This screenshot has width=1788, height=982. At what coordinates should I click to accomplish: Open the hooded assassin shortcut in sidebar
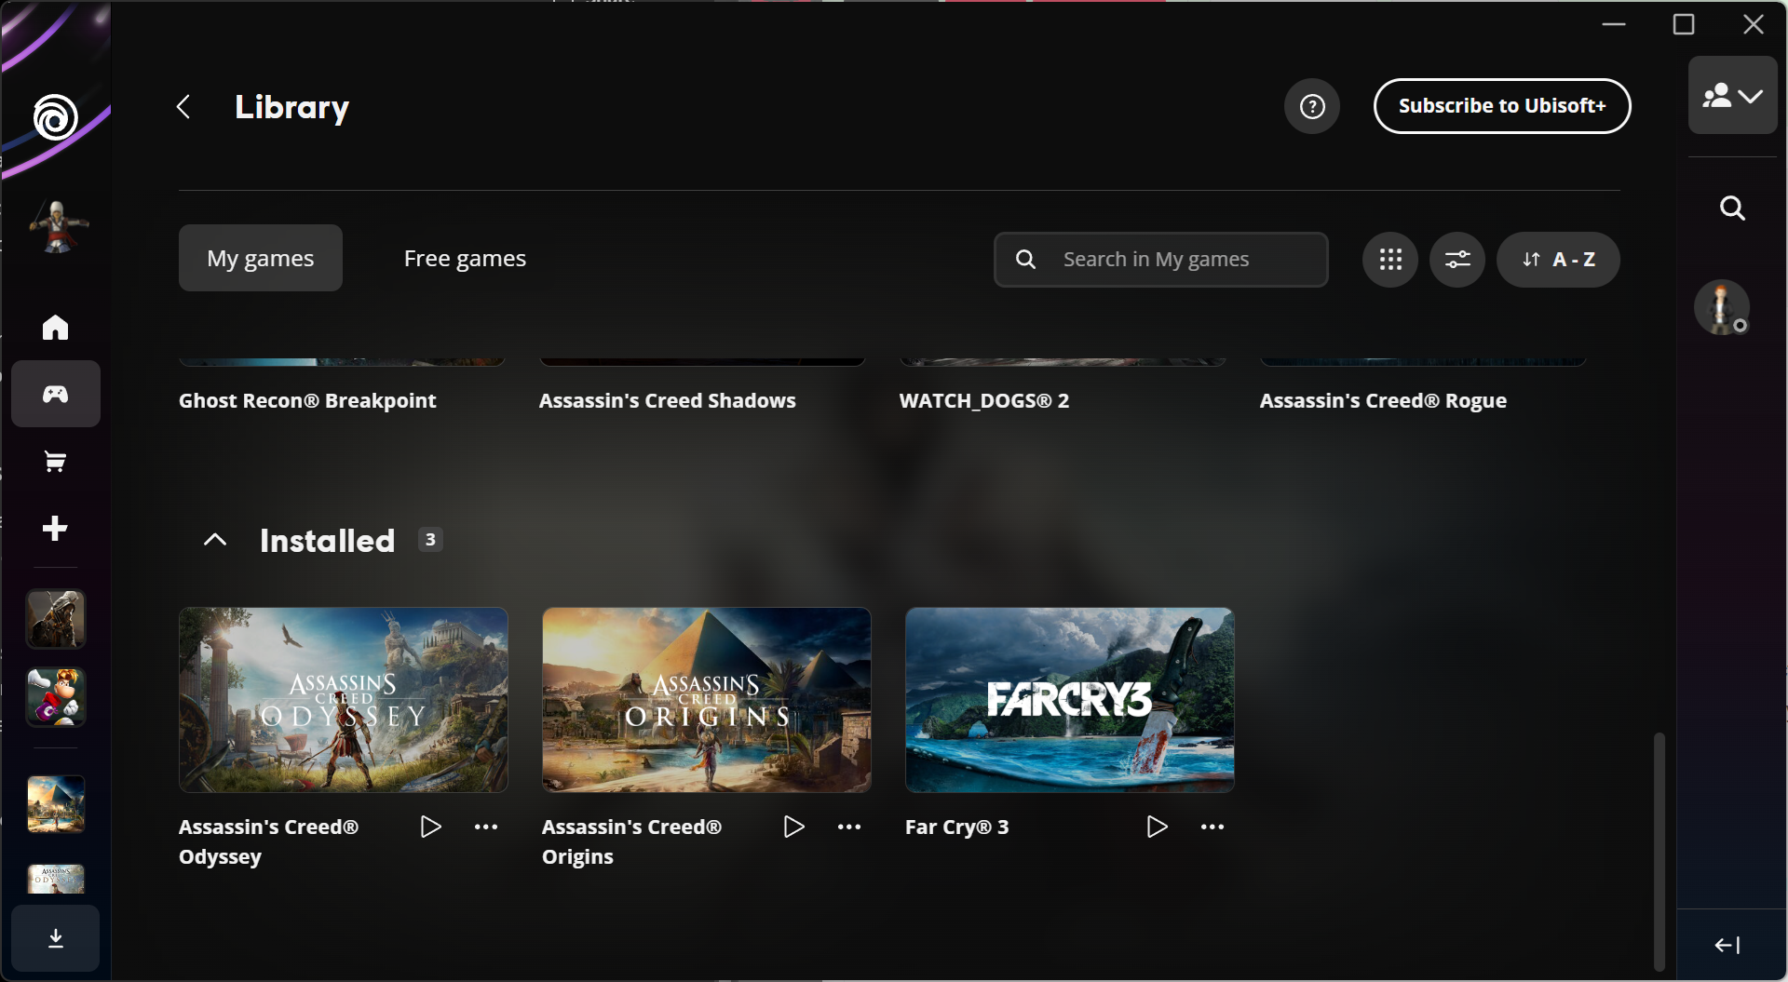pos(56,619)
